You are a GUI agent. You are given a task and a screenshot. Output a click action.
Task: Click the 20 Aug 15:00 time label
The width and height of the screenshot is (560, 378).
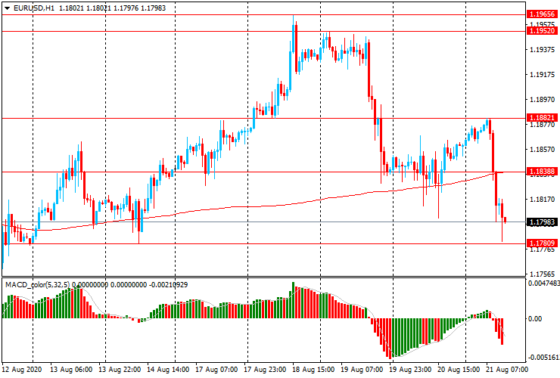click(459, 370)
